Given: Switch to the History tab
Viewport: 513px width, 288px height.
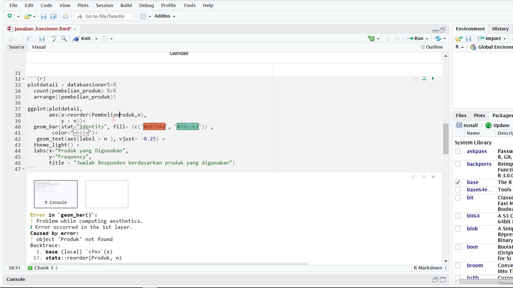Looking at the screenshot, I should tap(500, 29).
